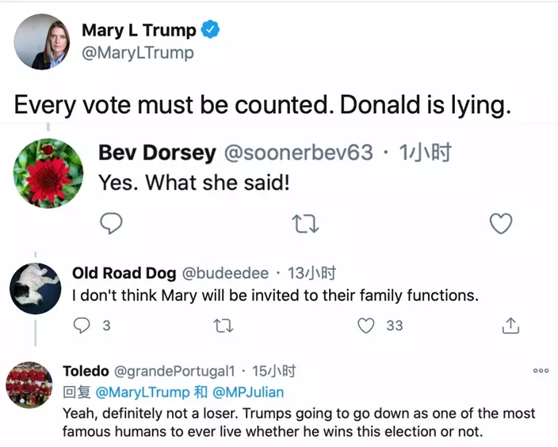Like Bev Dorsey's tweet with heart icon
558x447 pixels.
(501, 225)
